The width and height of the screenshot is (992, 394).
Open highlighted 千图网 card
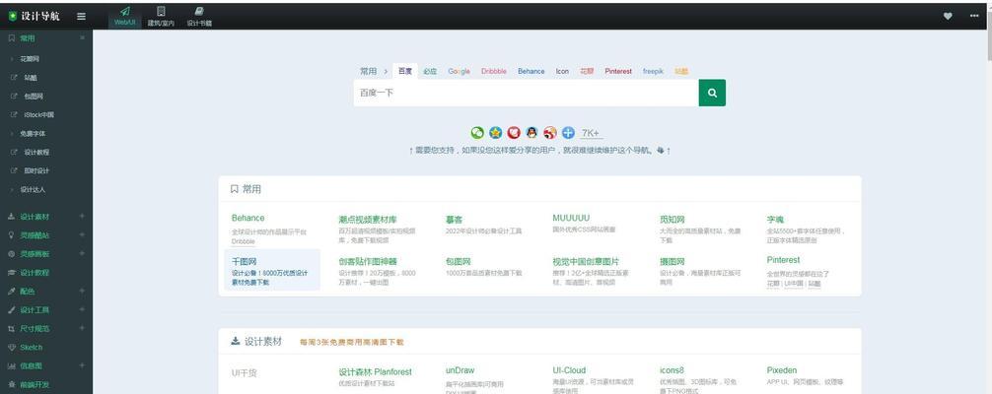coord(272,270)
